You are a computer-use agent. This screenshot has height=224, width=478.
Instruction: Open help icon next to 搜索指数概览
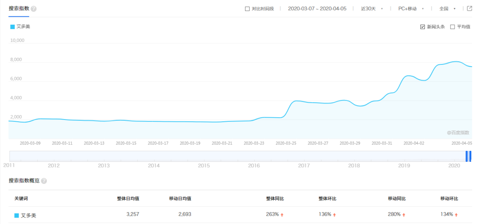[x=44, y=181]
